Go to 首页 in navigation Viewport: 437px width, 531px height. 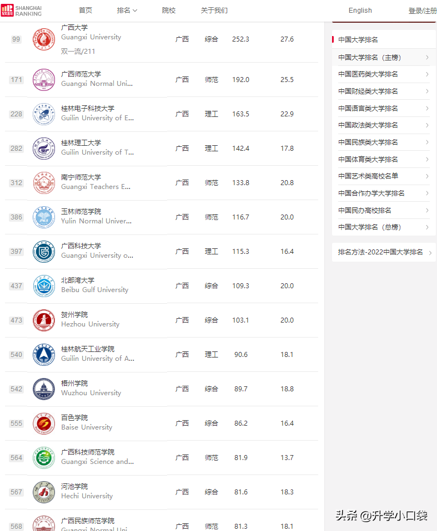point(86,11)
